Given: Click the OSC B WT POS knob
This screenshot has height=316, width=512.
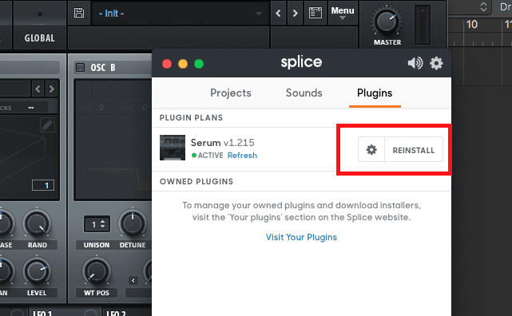Looking at the screenshot, I should click(x=97, y=271).
